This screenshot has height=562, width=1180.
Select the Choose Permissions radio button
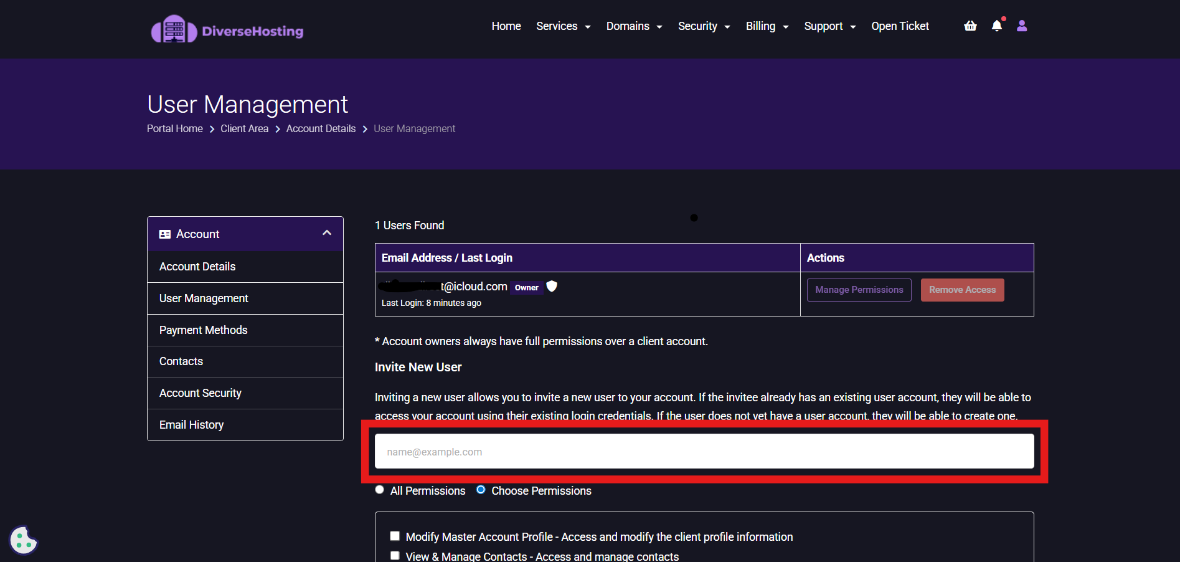481,490
